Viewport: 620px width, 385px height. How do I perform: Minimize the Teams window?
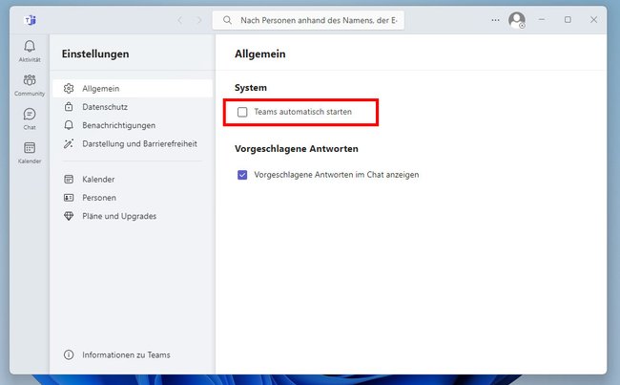coord(542,19)
